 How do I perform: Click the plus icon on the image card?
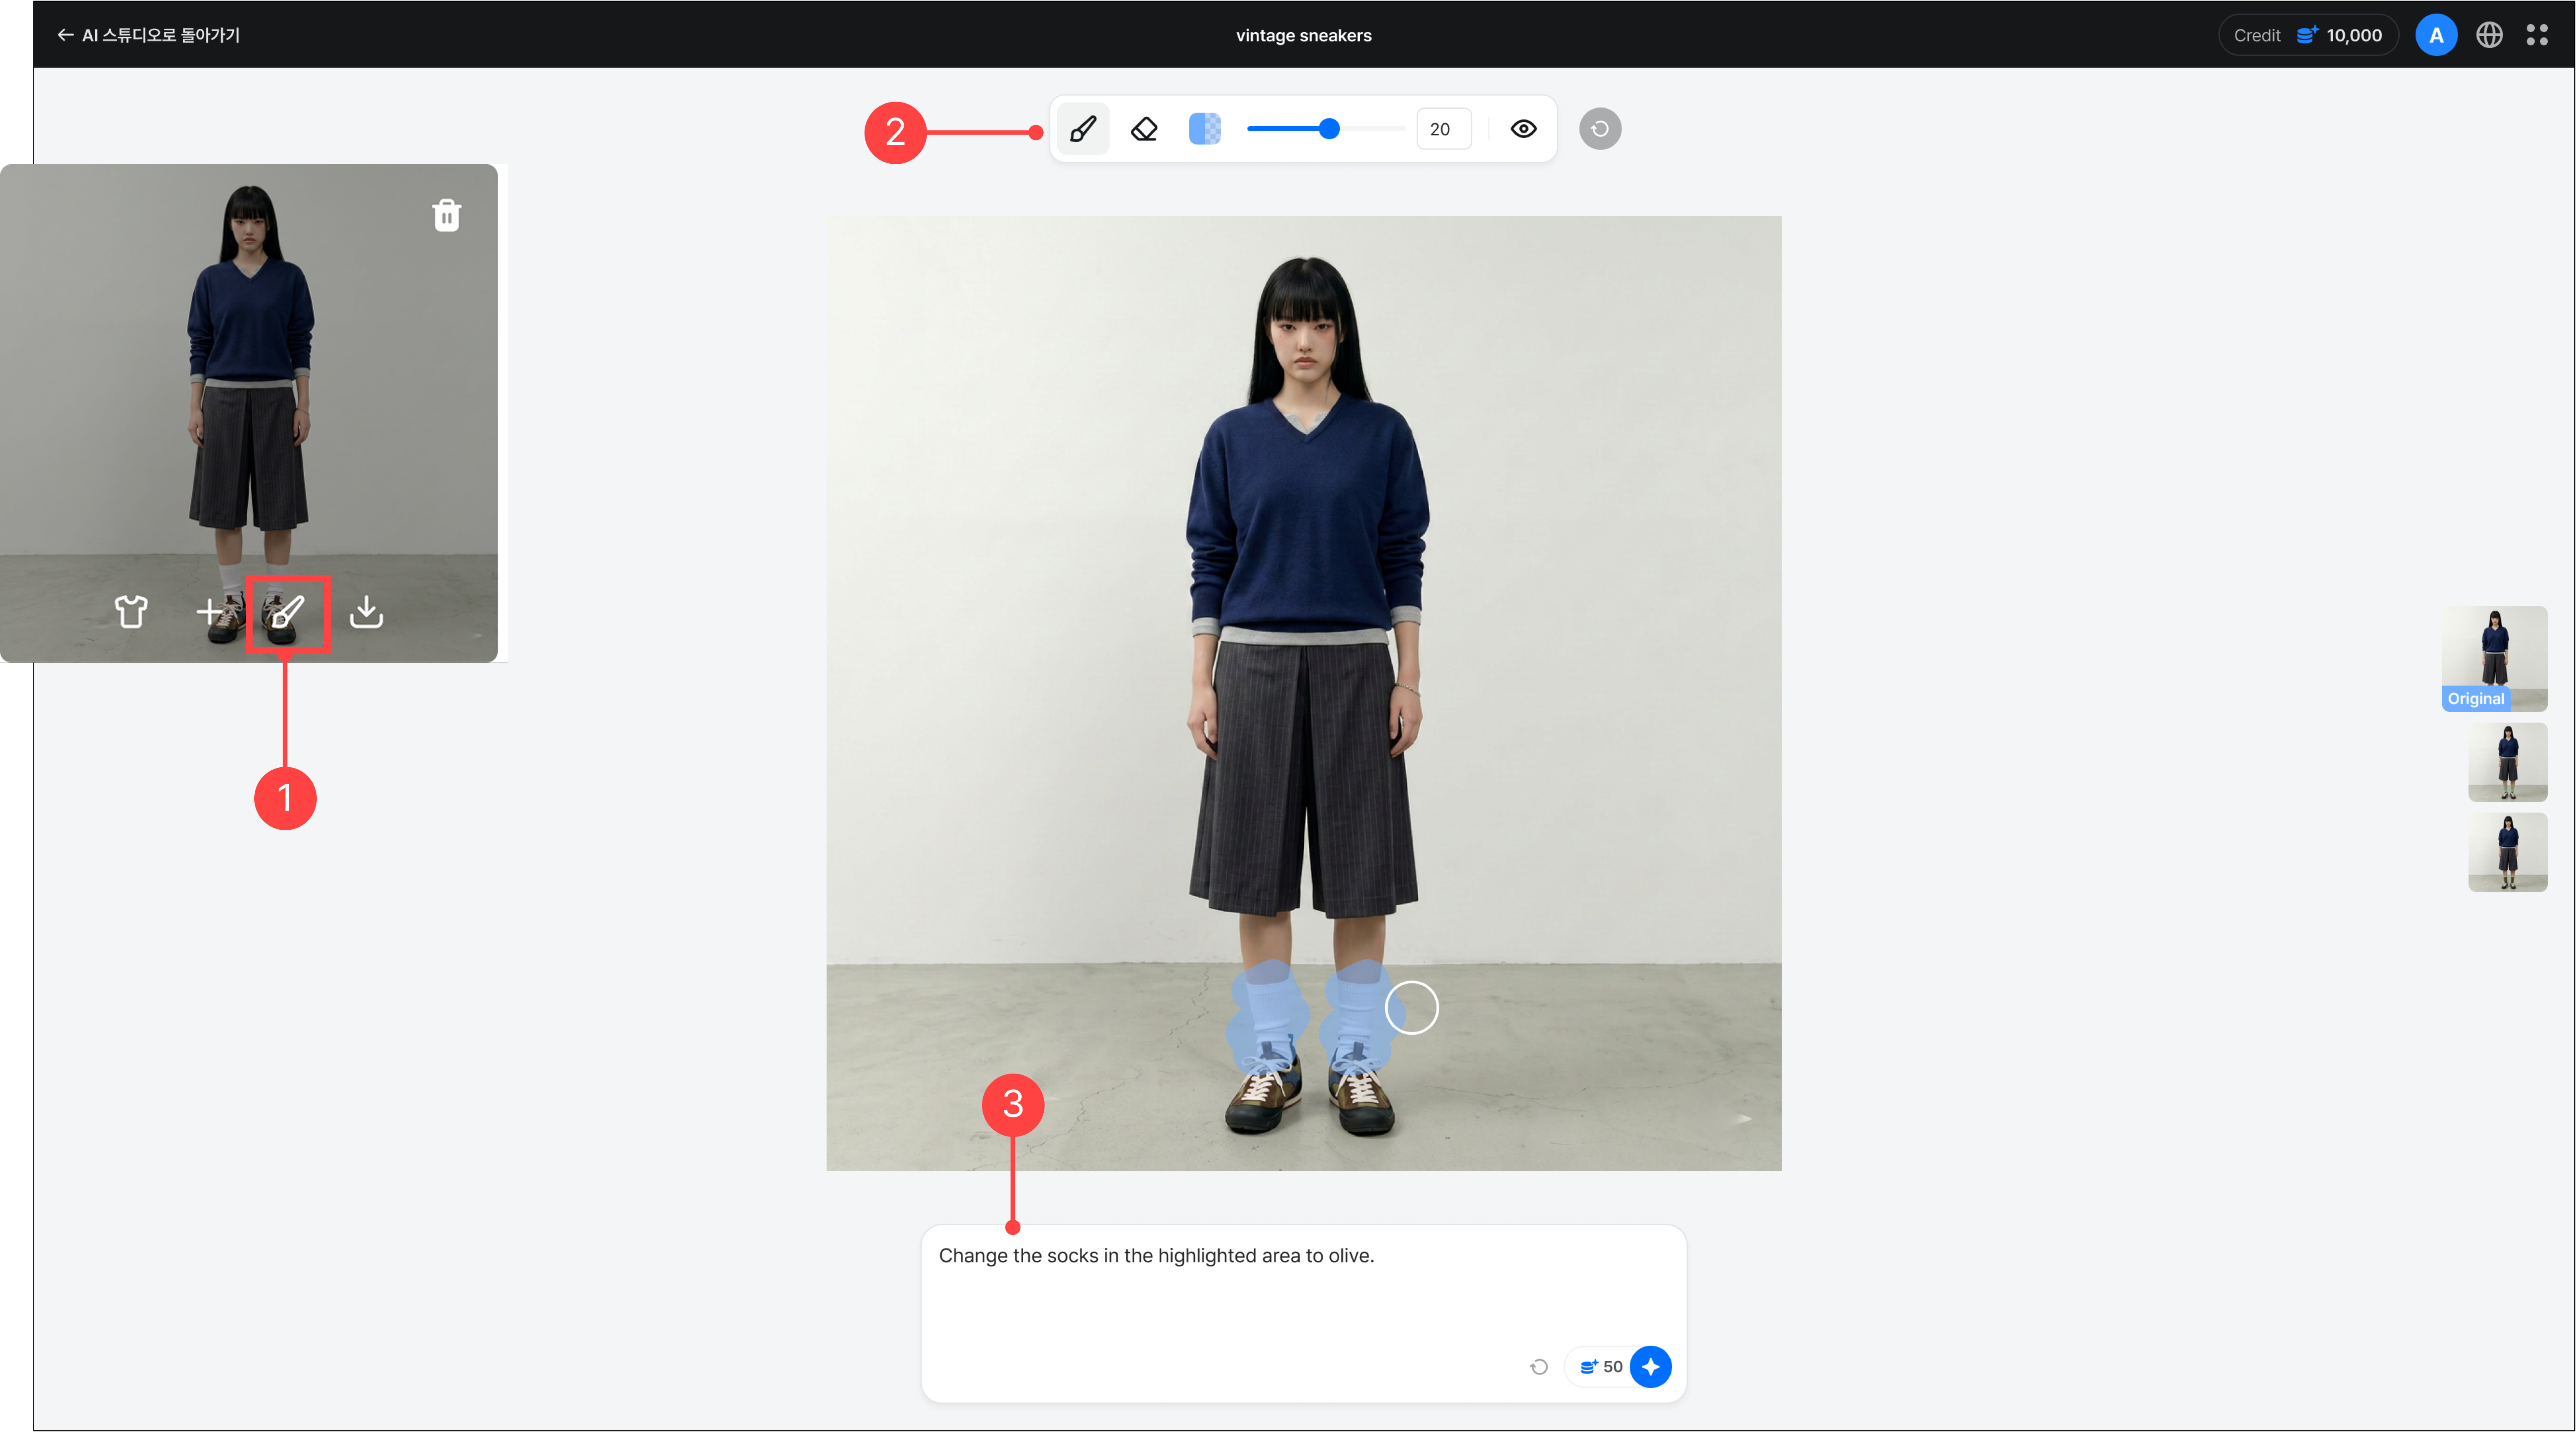(x=209, y=611)
